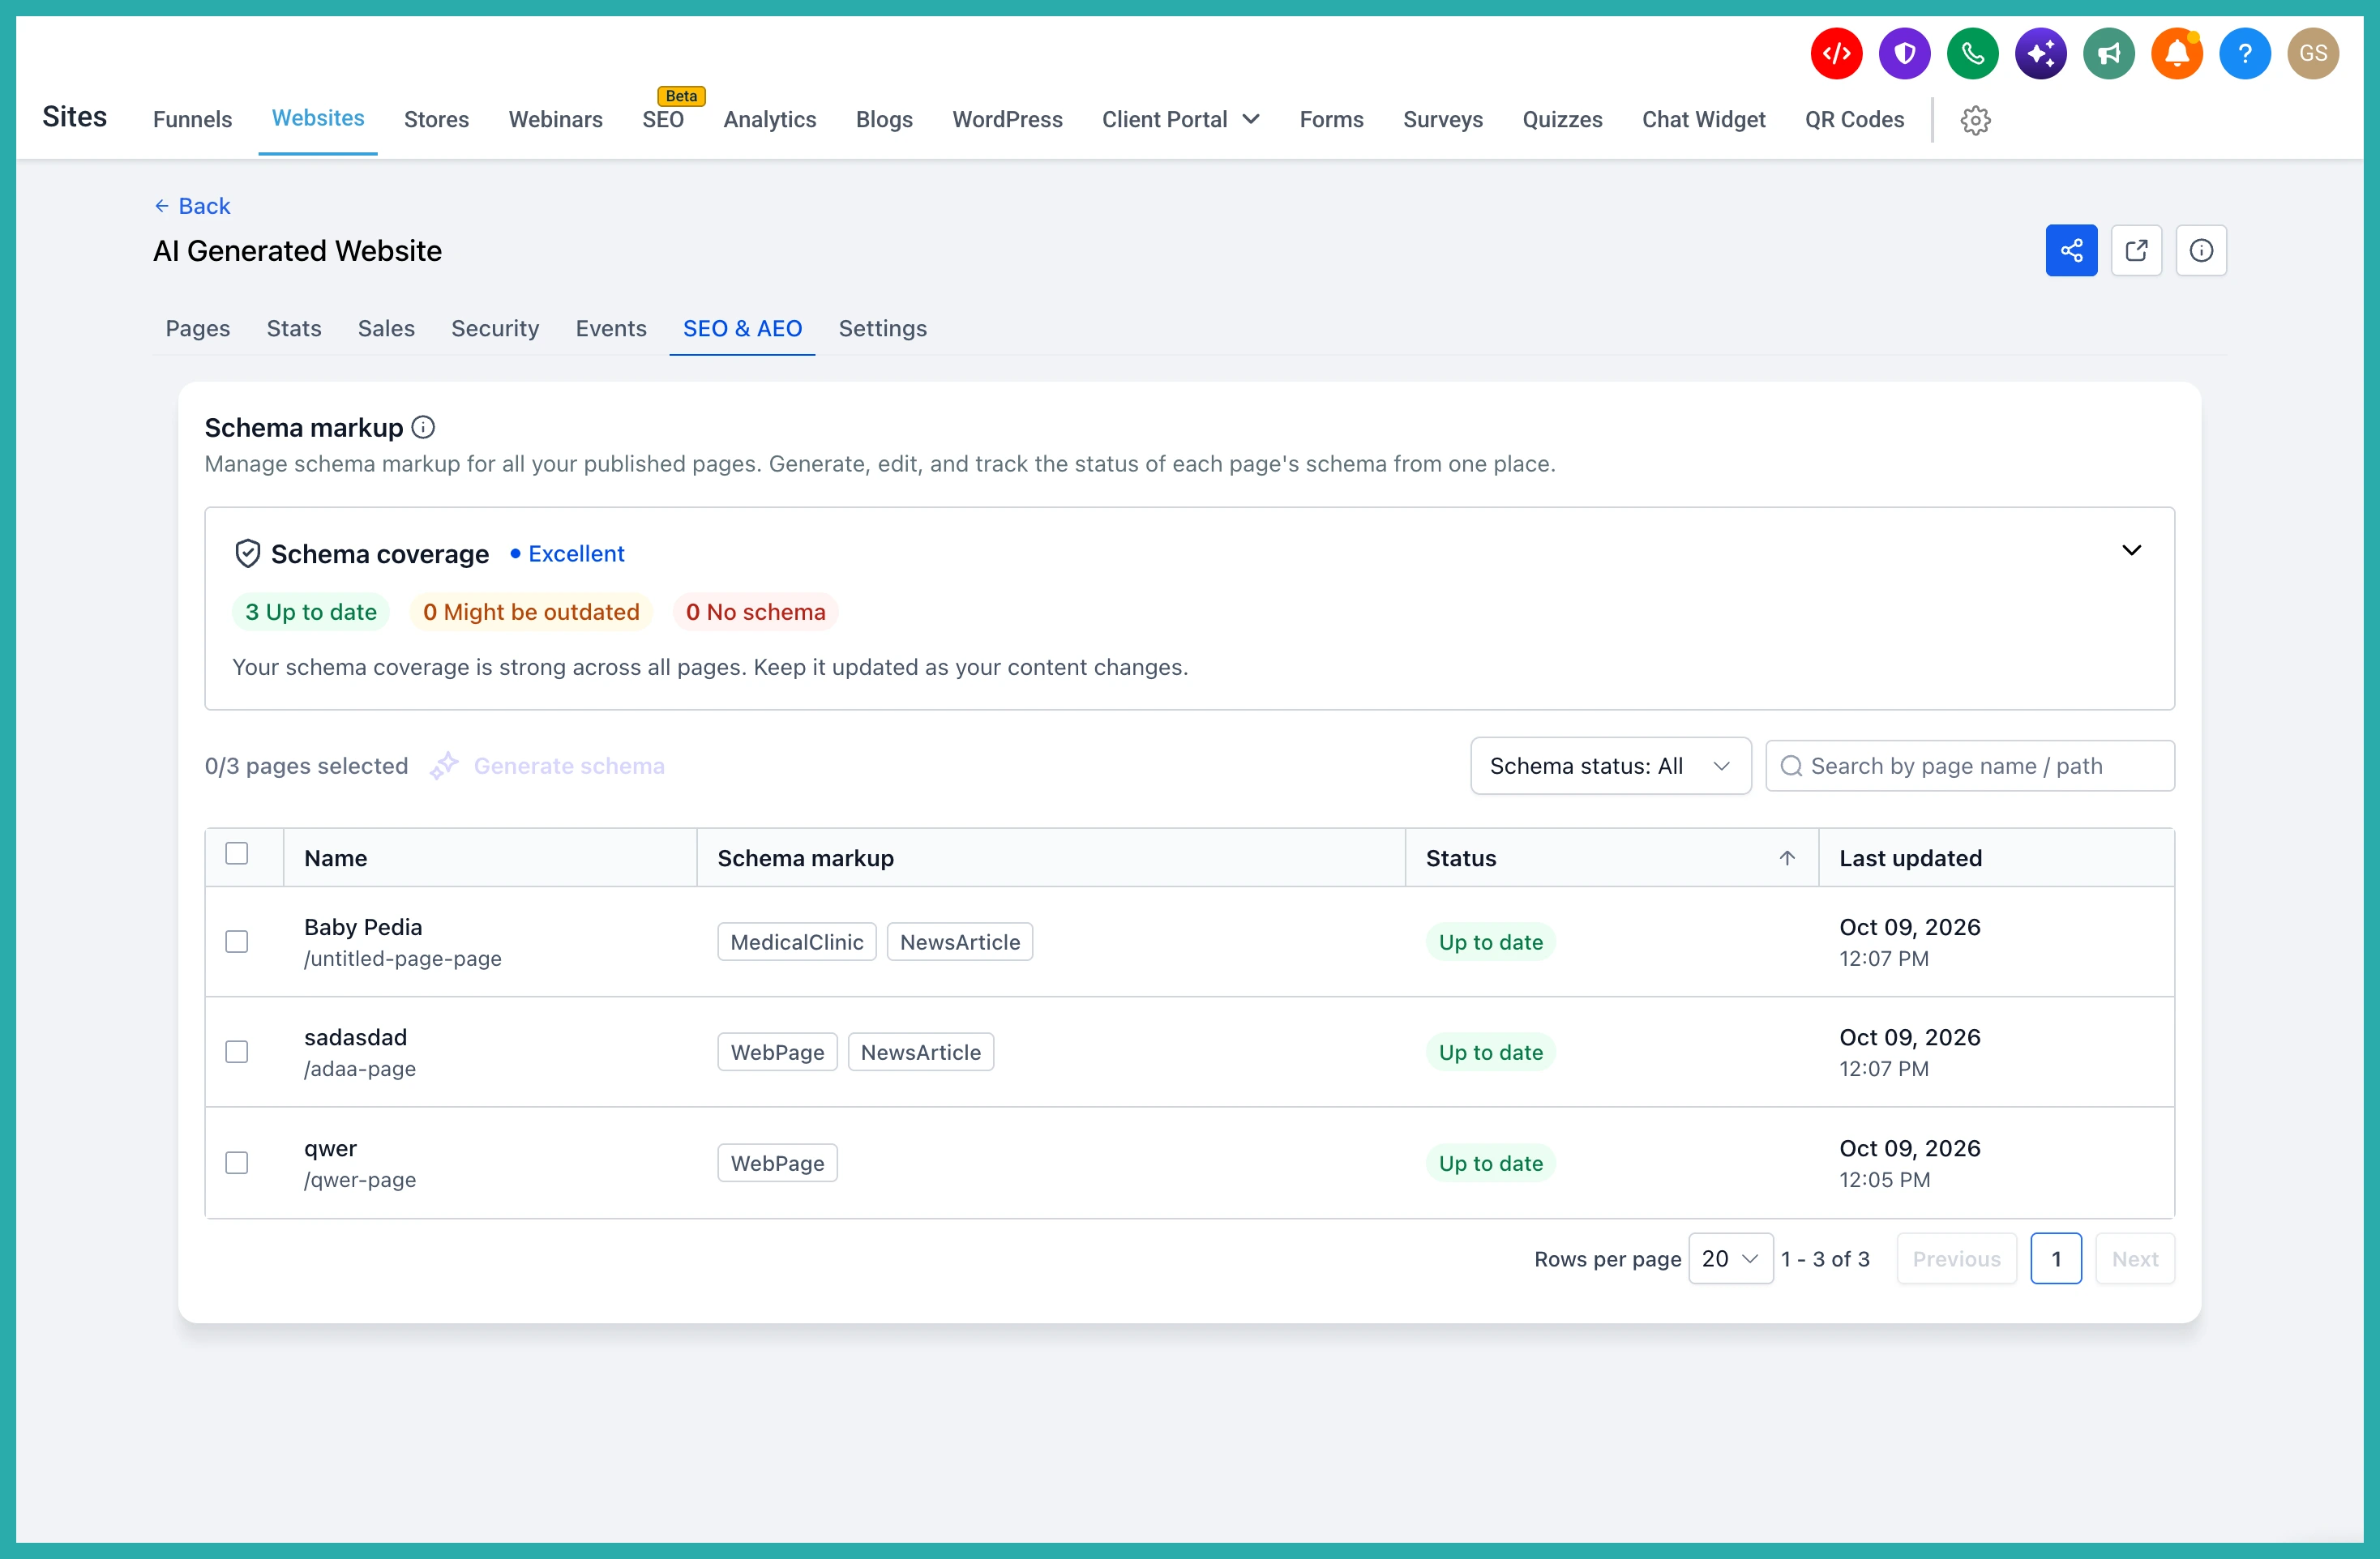The width and height of the screenshot is (2380, 1559).
Task: Toggle the select all pages checkbox
Action: (x=237, y=853)
